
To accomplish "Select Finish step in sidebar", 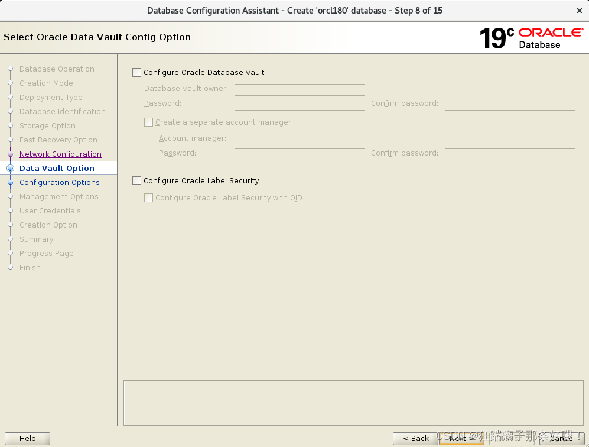I will point(30,268).
